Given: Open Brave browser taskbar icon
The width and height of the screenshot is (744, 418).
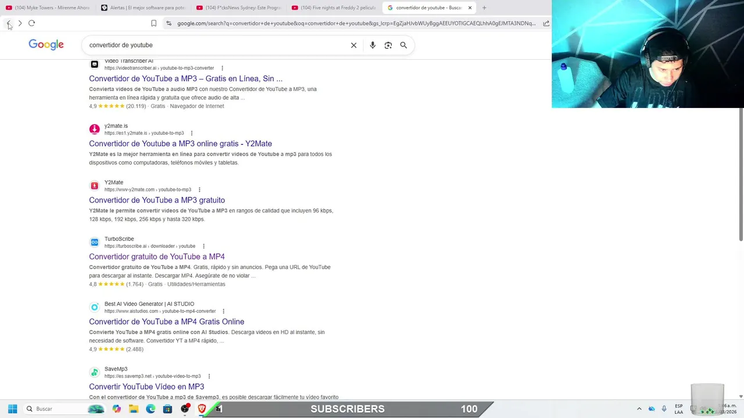Looking at the screenshot, I should click(202, 409).
